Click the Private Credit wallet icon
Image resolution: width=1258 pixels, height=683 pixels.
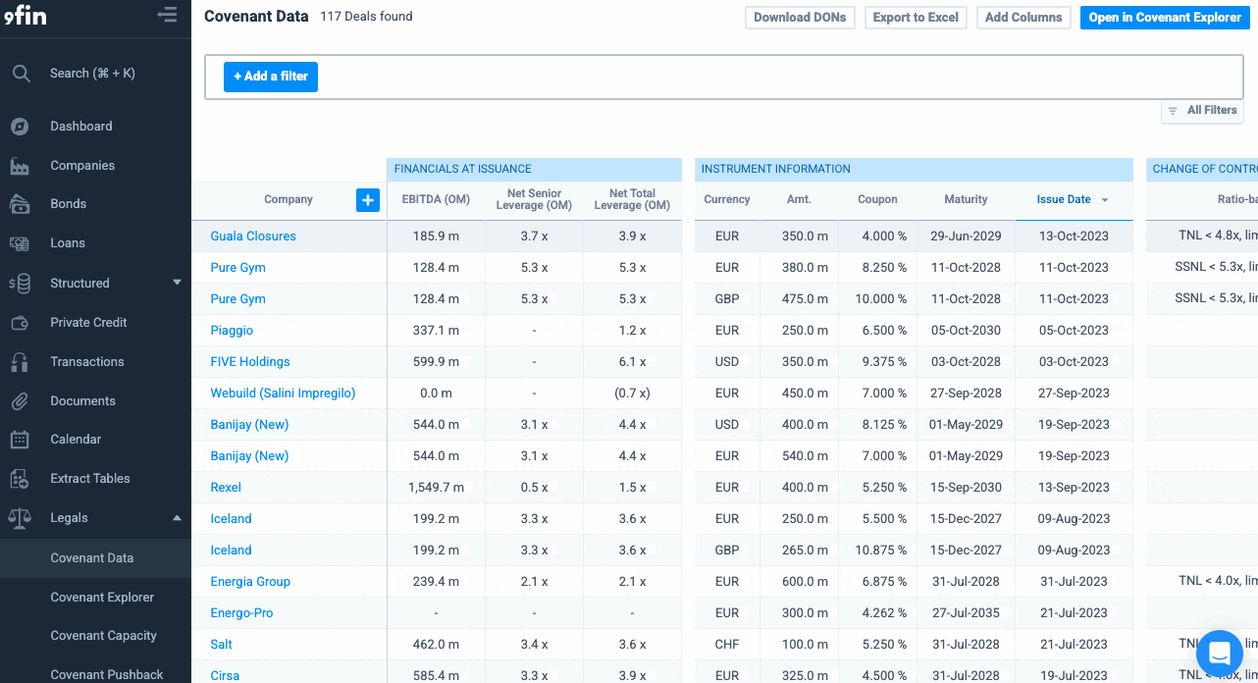(20, 323)
